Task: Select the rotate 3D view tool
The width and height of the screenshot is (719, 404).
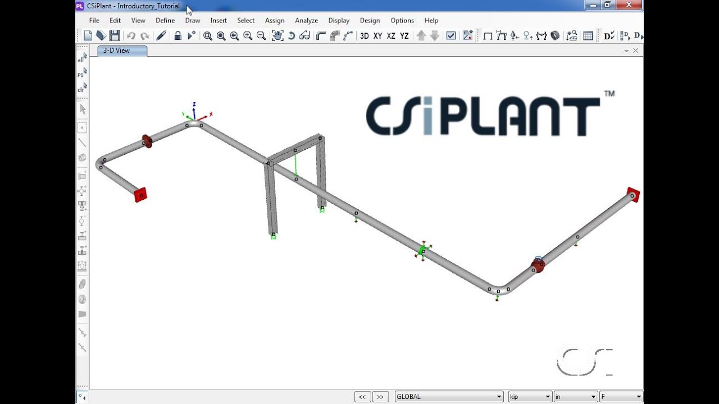Action: coord(292,36)
